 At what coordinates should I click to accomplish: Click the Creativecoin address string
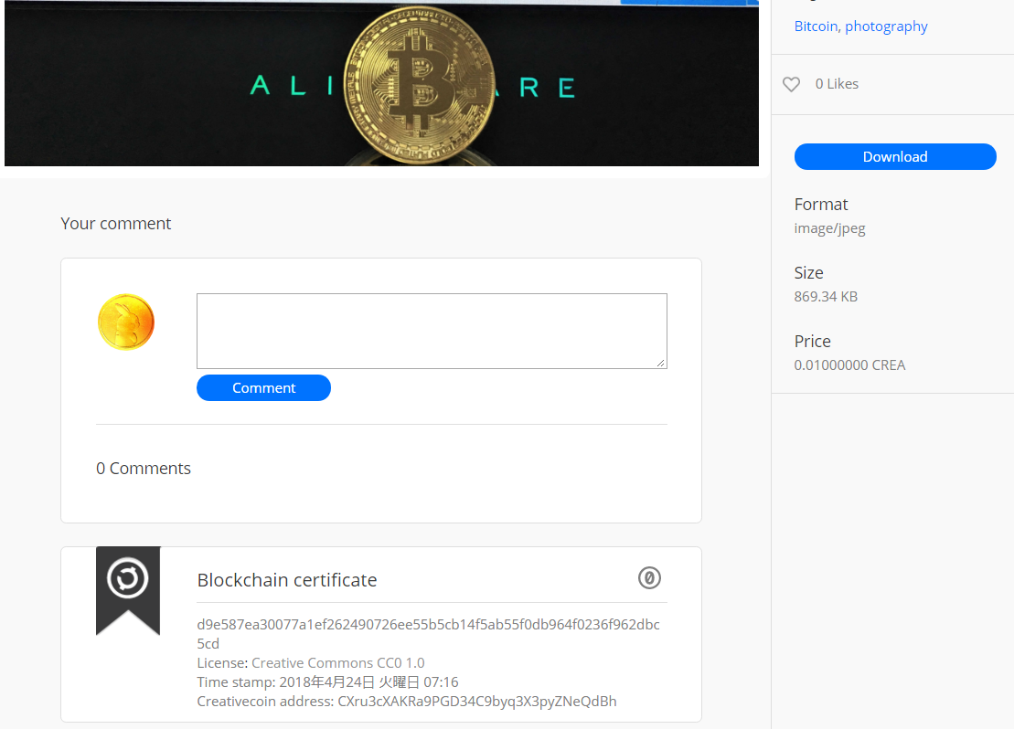tap(477, 702)
